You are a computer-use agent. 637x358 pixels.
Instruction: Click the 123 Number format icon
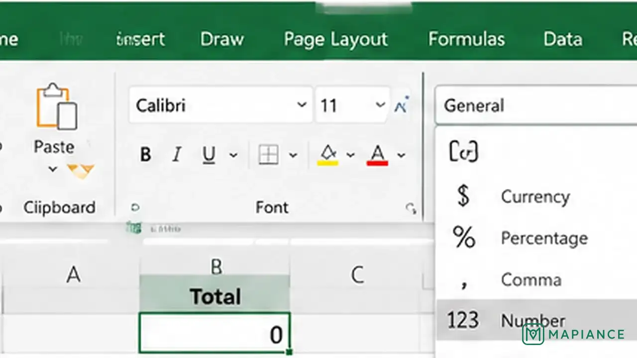463,320
